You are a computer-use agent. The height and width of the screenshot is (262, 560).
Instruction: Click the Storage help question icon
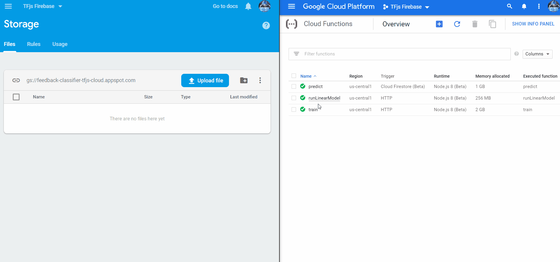click(266, 25)
